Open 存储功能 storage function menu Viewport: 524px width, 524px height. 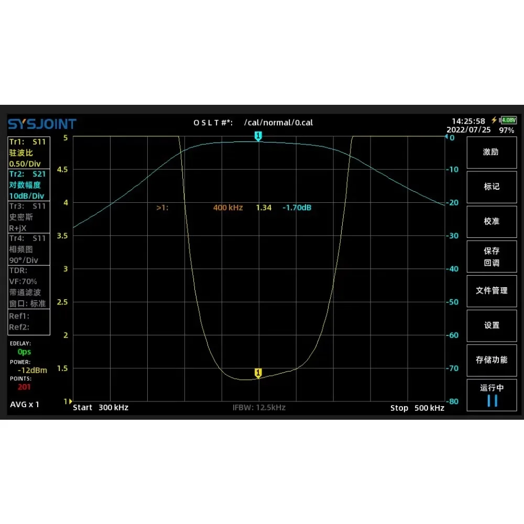[x=492, y=360]
